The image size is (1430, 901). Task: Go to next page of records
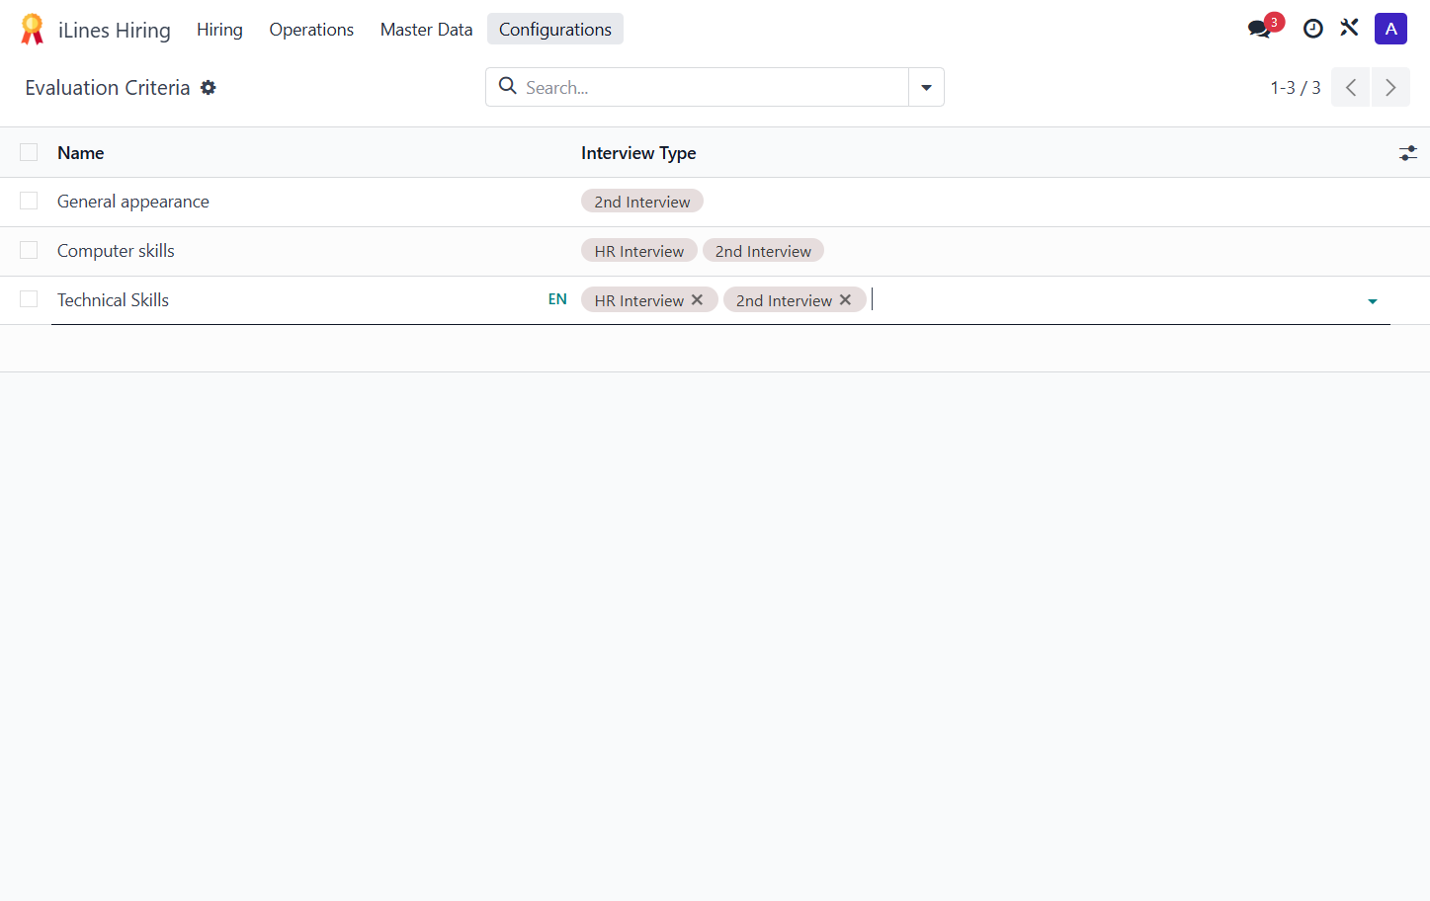(x=1390, y=87)
